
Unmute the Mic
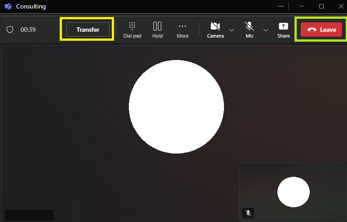pos(250,30)
